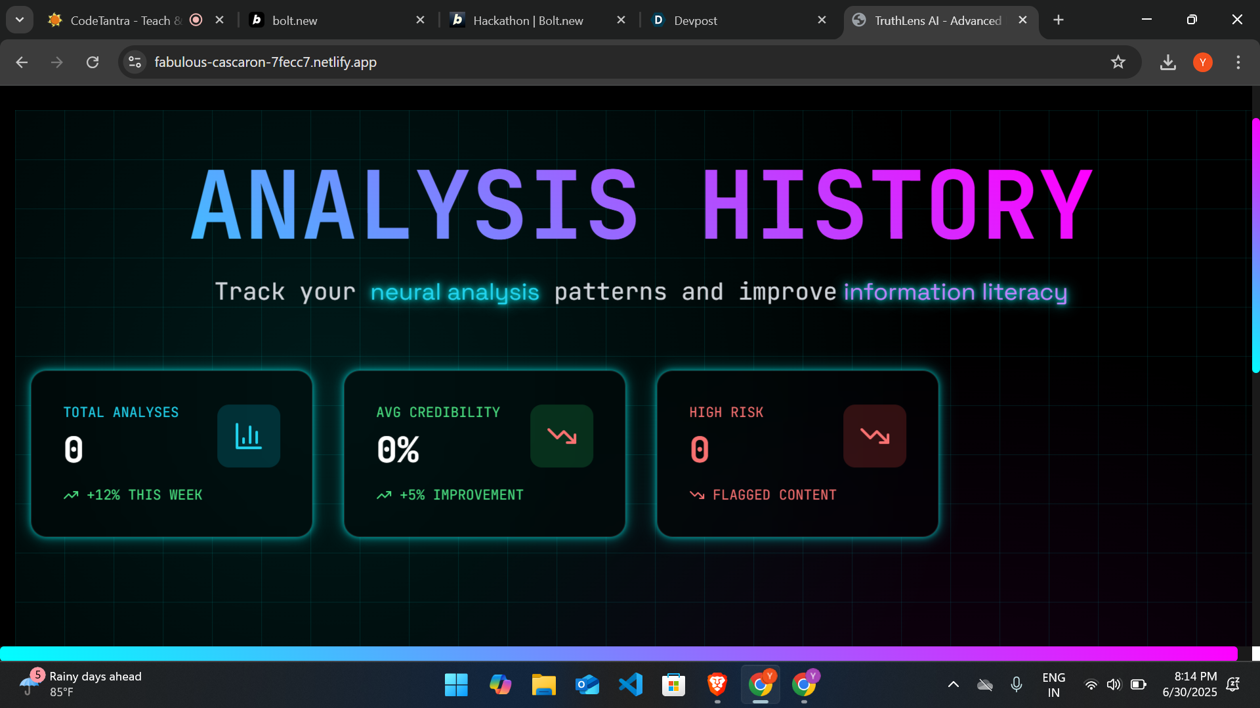This screenshot has width=1260, height=708.
Task: Open the Brave browser taskbar icon
Action: [717, 685]
